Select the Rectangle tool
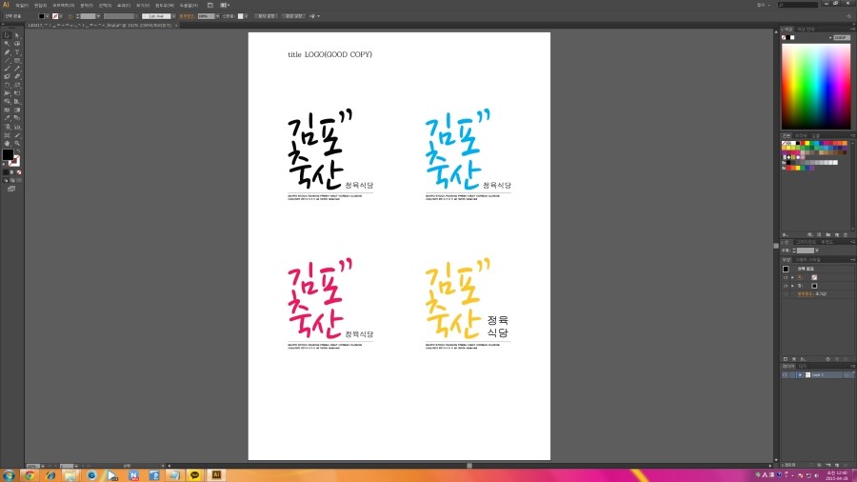This screenshot has height=482, width=857. coord(17,60)
